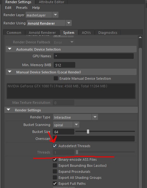Click the Min. Memory (MB) field
Viewport: 147px width, 188px height.
[x=64, y=65]
